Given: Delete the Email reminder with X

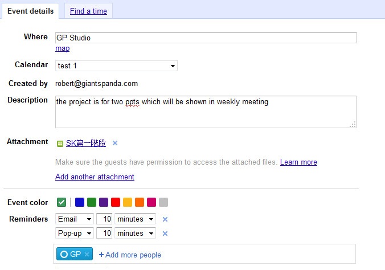Looking at the screenshot, I should click(165, 219).
